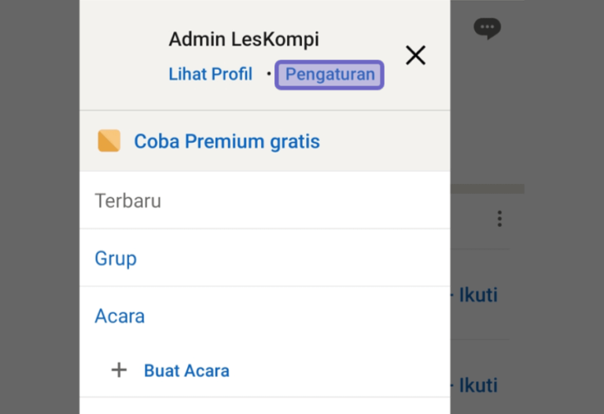Click the dimmed grey bar behind the menu
This screenshot has height=414, width=604.
point(488,189)
